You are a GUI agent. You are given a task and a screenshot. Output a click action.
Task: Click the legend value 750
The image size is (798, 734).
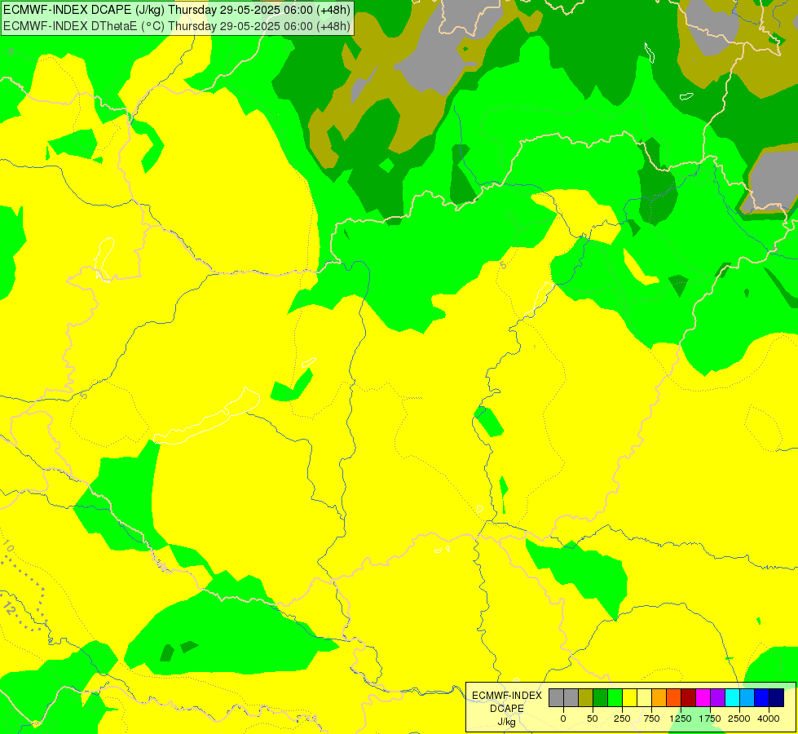(651, 719)
